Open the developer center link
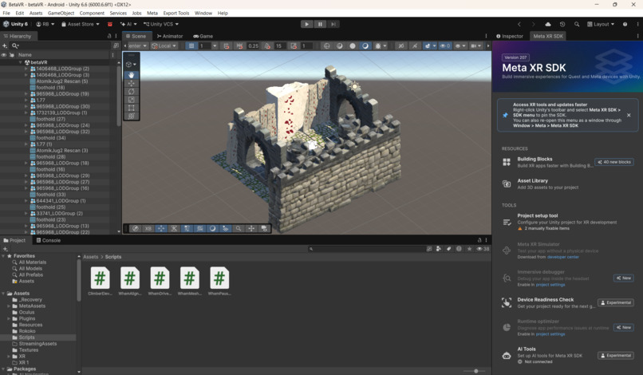643x375 pixels. pyautogui.click(x=562, y=257)
